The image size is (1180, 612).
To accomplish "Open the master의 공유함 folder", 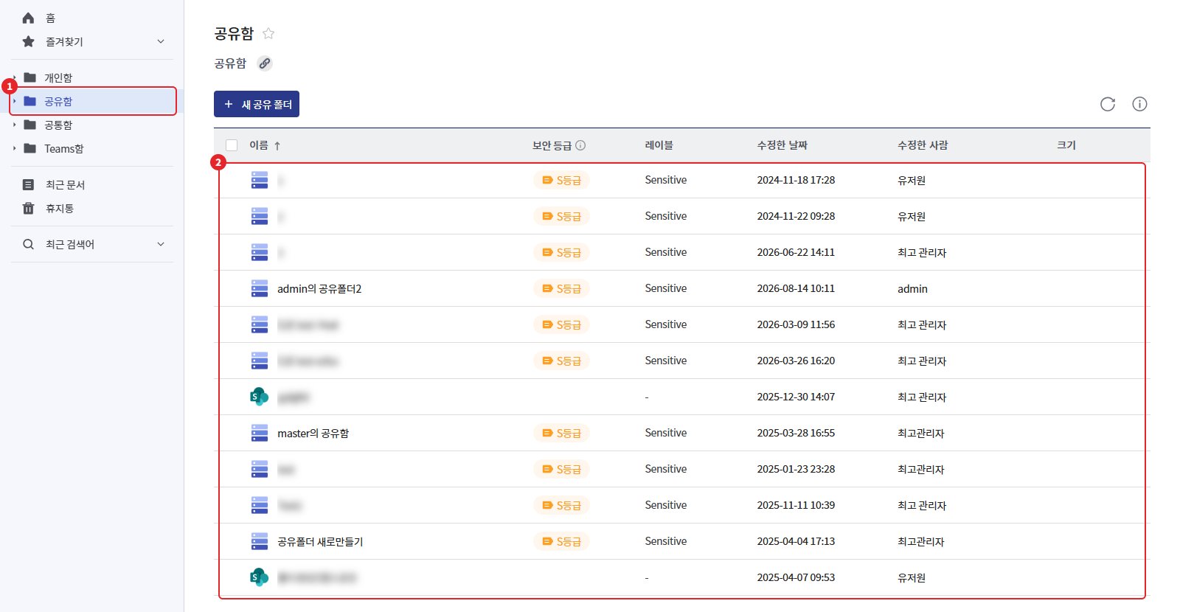I will click(x=313, y=433).
